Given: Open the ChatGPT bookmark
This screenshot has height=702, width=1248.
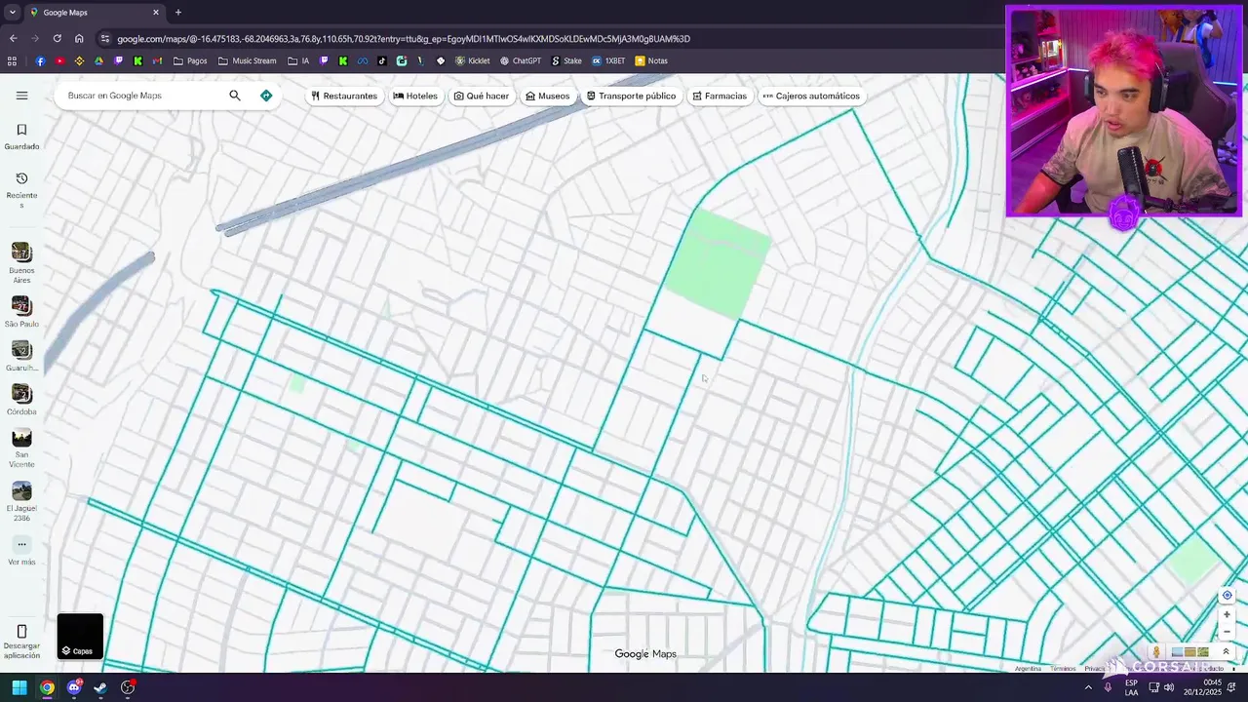Looking at the screenshot, I should (x=521, y=60).
